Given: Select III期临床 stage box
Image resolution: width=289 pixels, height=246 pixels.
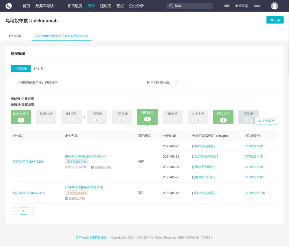Looking at the screenshot, I should pyautogui.click(x=147, y=117).
